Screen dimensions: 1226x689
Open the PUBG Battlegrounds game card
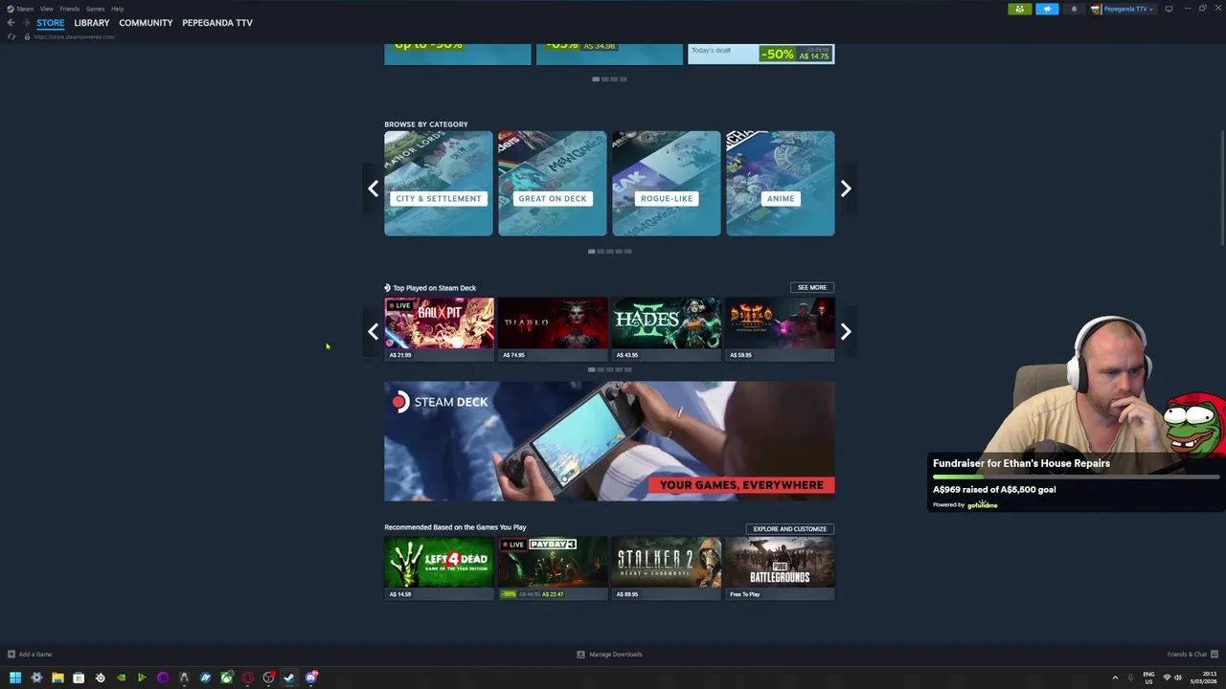[x=781, y=568]
